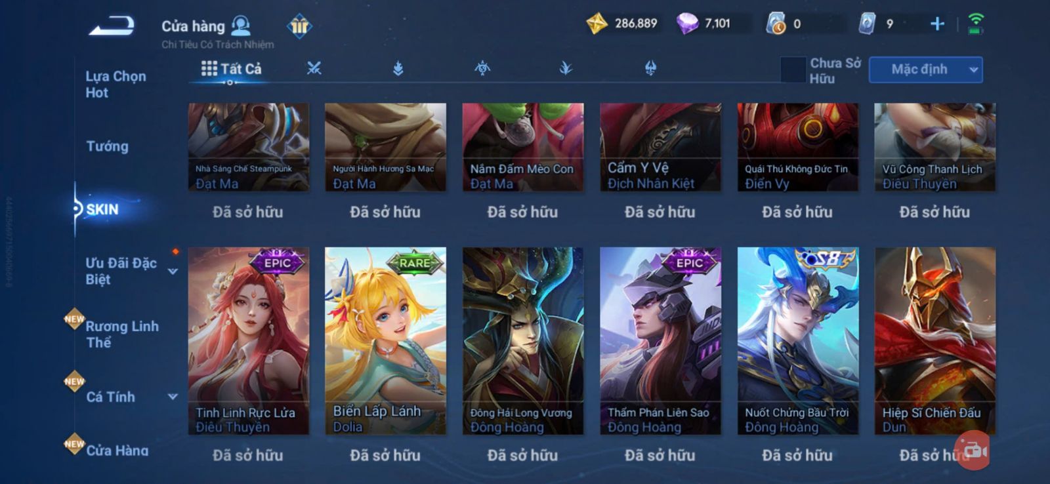The width and height of the screenshot is (1050, 484).
Task: Open the Rương Linh Thể section
Action: tap(122, 334)
